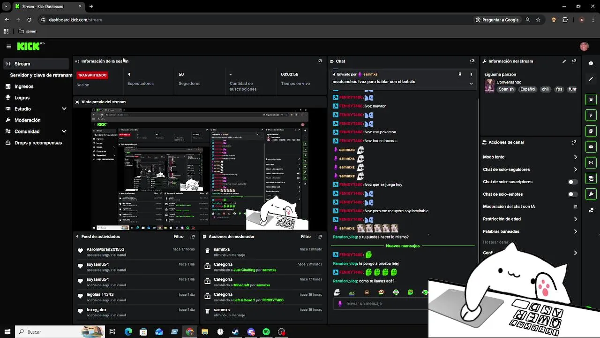Toggle channel actions widget in right rail
Screen dimensions: 600x338
(591, 178)
